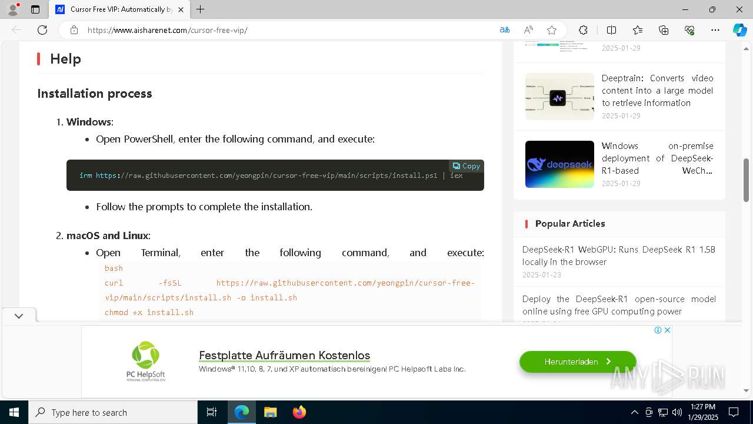Click the Installation process heading
This screenshot has height=424, width=753.
point(95,93)
